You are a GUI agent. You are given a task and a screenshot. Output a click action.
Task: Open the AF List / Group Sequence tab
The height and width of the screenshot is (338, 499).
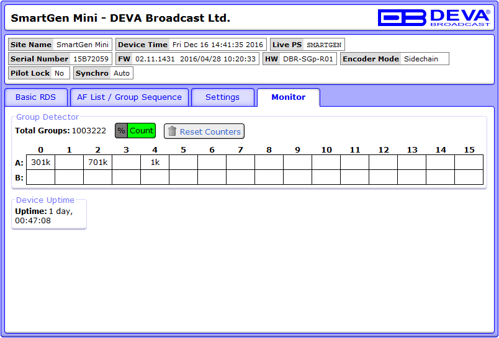coord(129,97)
